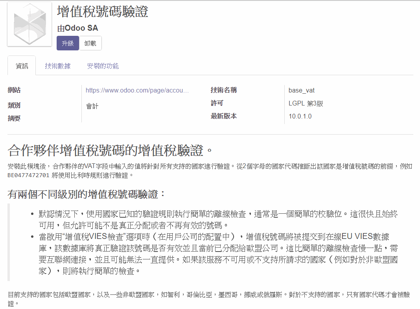Open the 安裝的功能 tab

(x=103, y=66)
